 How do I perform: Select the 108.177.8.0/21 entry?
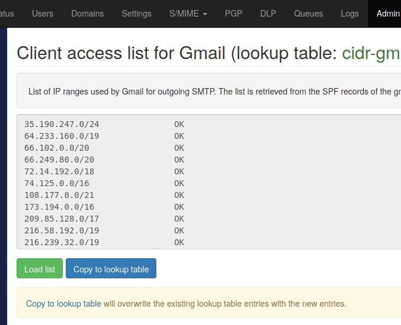59,195
